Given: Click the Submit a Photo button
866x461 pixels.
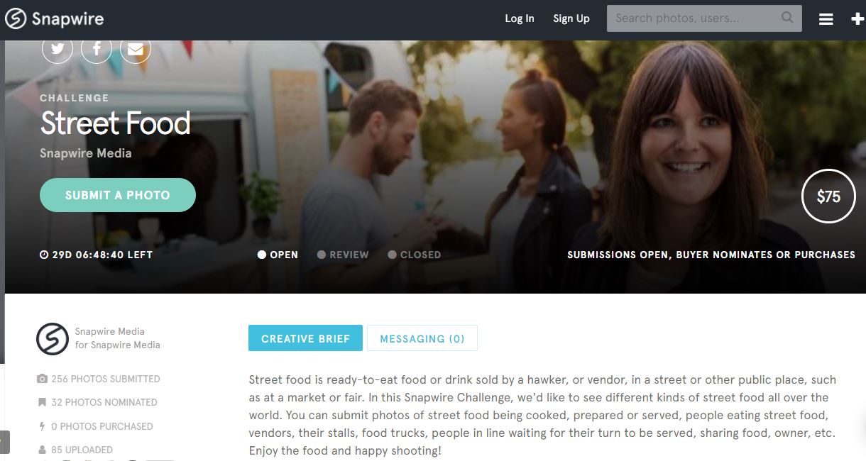Looking at the screenshot, I should (x=118, y=195).
